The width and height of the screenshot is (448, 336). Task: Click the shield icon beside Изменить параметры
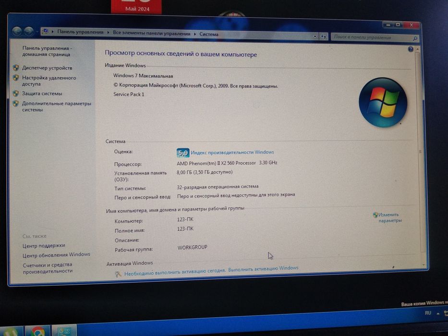click(x=375, y=215)
